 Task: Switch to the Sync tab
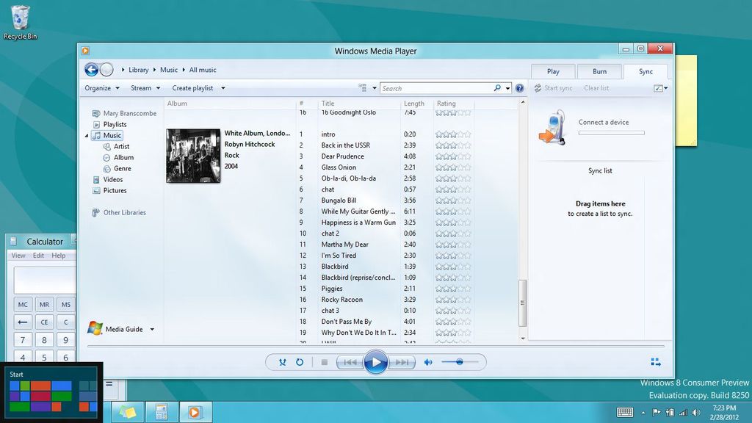click(646, 71)
